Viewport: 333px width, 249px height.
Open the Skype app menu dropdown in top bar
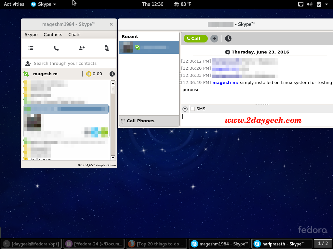[x=44, y=4]
